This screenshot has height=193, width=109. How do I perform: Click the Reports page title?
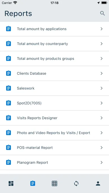coord(18,14)
